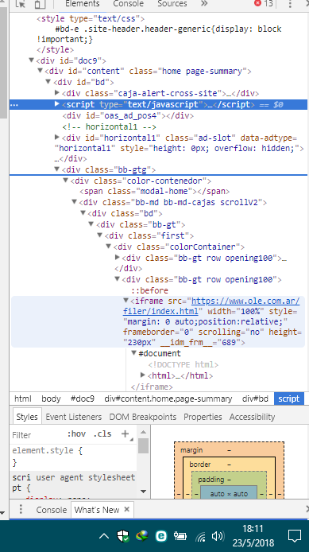309x552 pixels.
Task: Open the Accessibility sidebar tab
Action: point(252,417)
